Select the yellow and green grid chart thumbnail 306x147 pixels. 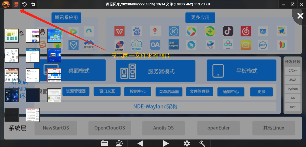[x=12, y=36]
